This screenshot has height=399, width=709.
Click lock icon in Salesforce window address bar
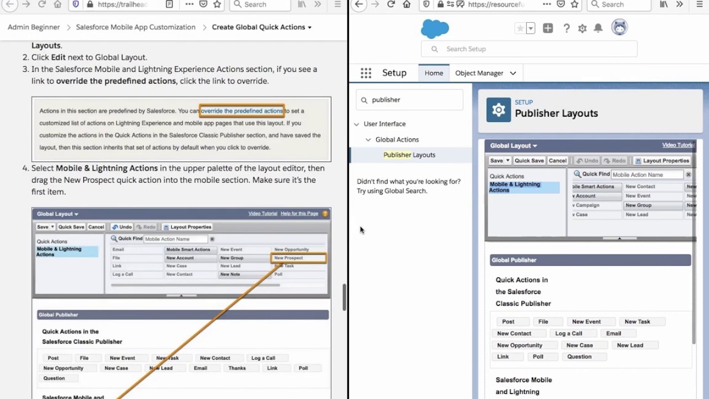tap(440, 4)
